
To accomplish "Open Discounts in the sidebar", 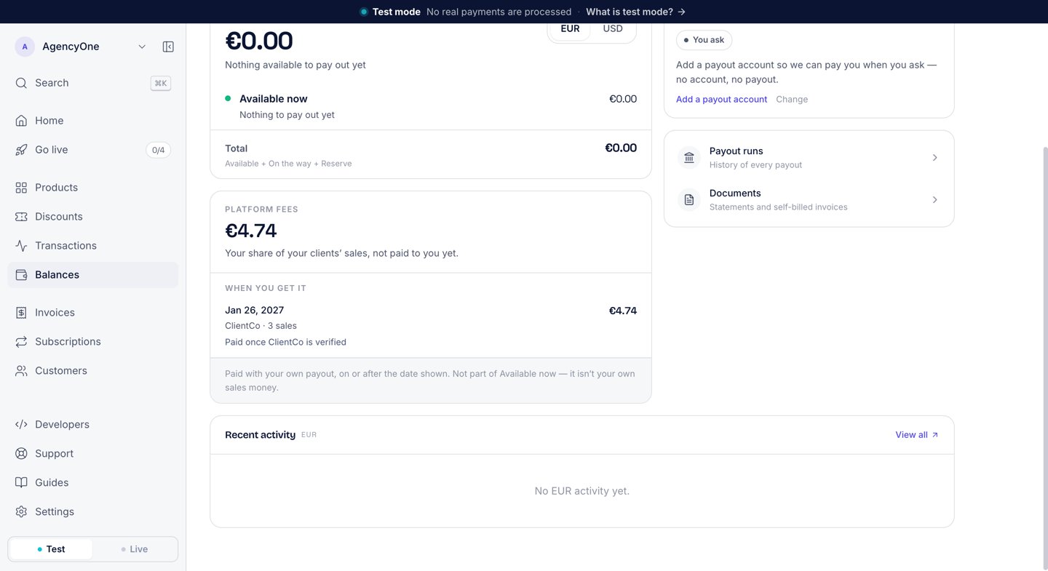I will coord(92,217).
